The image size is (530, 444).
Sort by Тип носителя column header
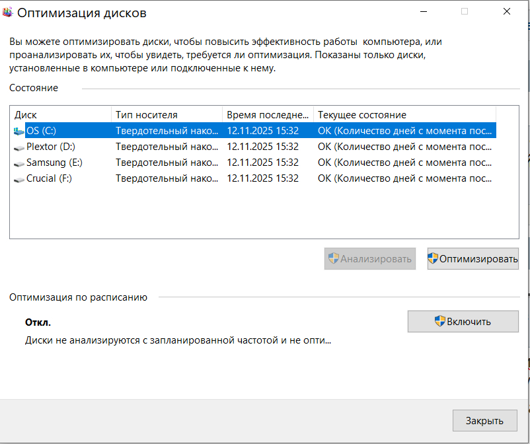click(x=167, y=115)
